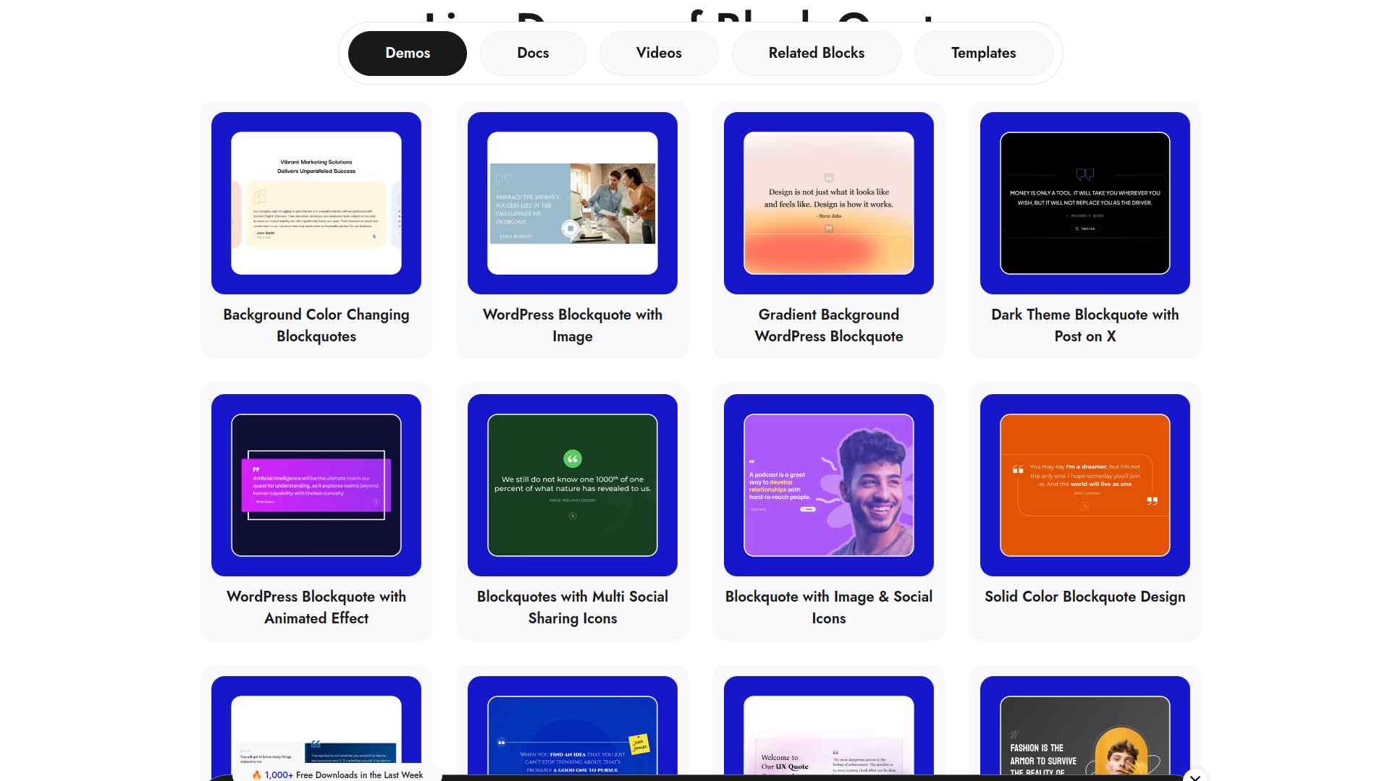This screenshot has height=781, width=1390.
Task: Click the fire icon in downloads badge
Action: (x=256, y=774)
